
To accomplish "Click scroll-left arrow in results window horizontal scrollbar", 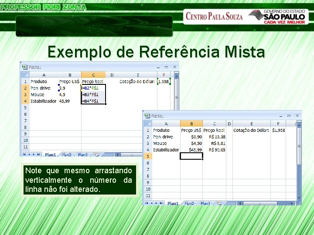I will point(240,203).
